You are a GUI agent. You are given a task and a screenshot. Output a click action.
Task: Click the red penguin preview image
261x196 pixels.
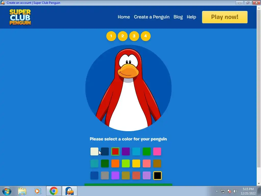pos(128,88)
